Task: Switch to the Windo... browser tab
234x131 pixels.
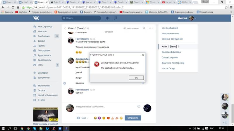Action: 152,2
